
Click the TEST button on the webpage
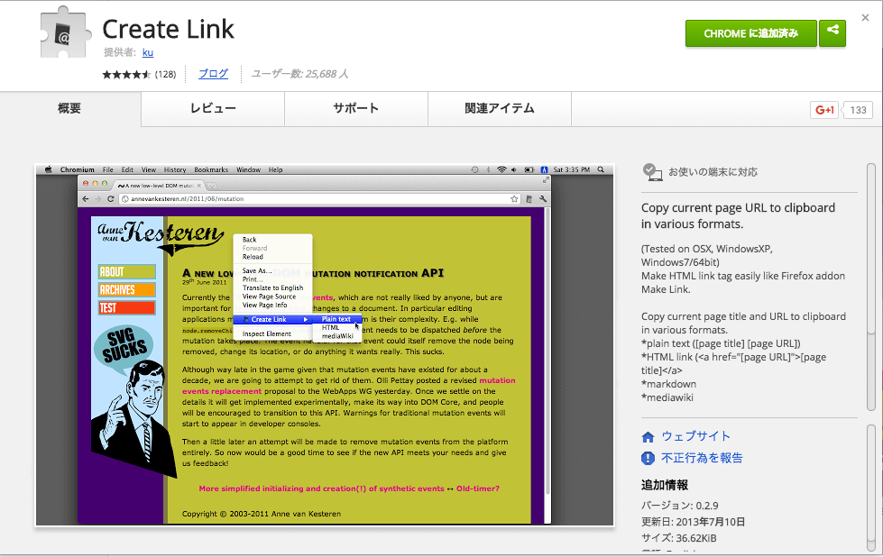click(x=126, y=307)
